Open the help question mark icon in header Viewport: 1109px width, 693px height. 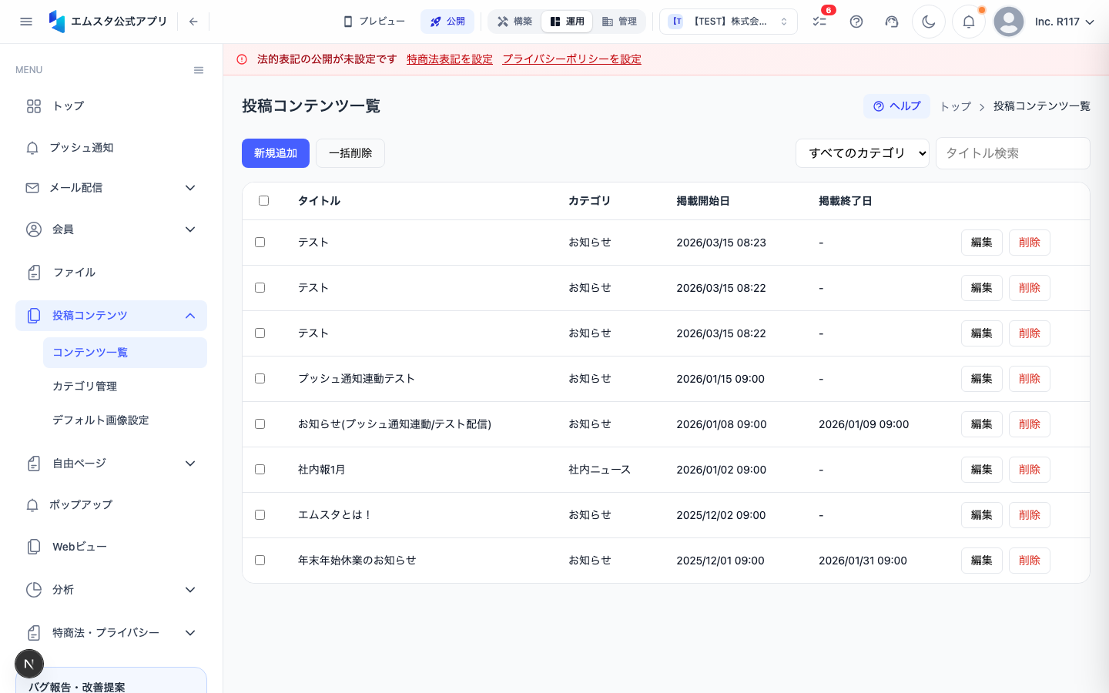(x=856, y=22)
